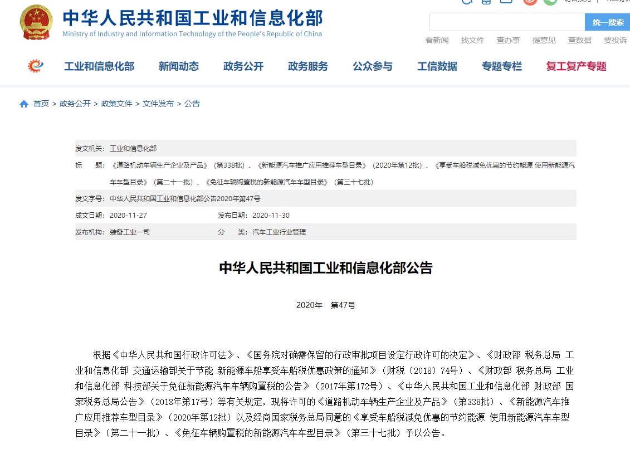The height and width of the screenshot is (454, 630).
Task: Go to 公众参与 in the main navigation
Action: [372, 66]
